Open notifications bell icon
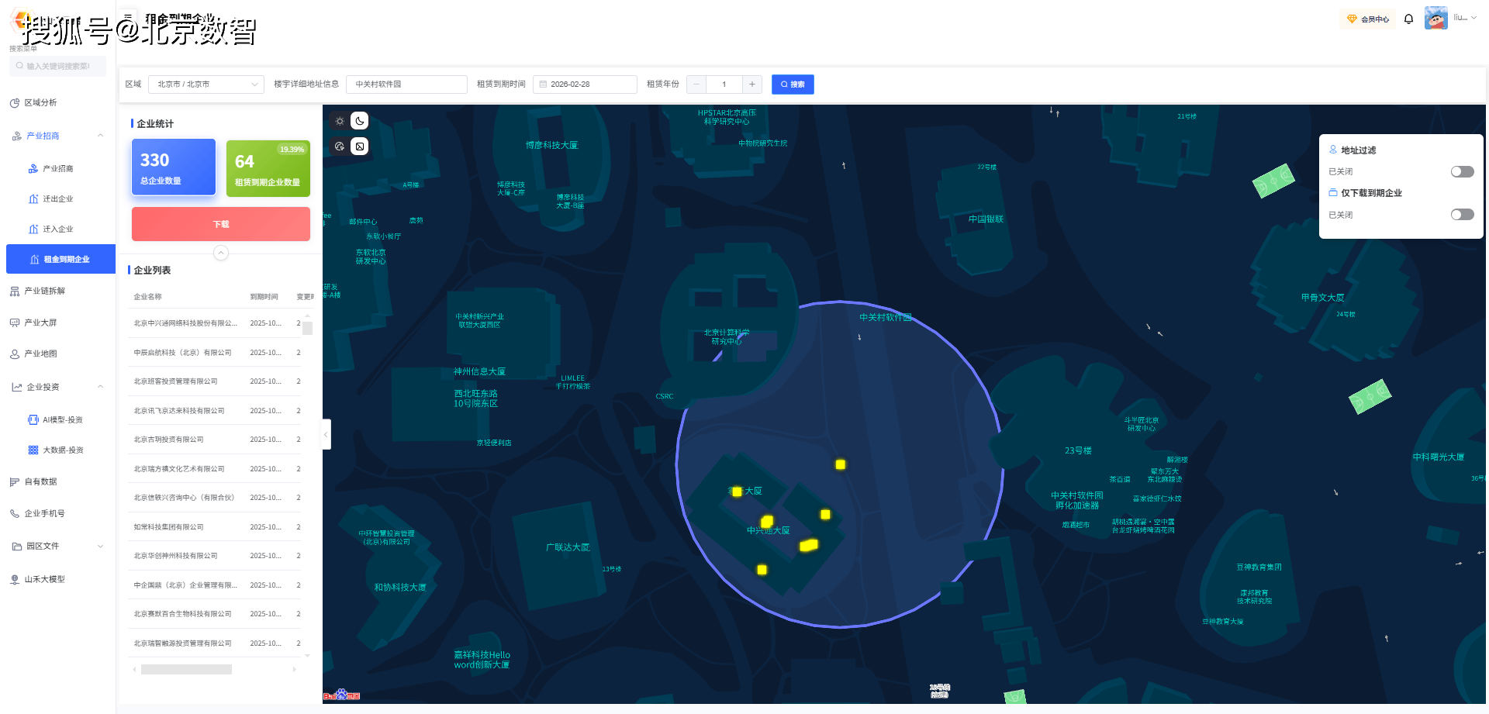Screen dimensions: 1489x714 [1408, 19]
